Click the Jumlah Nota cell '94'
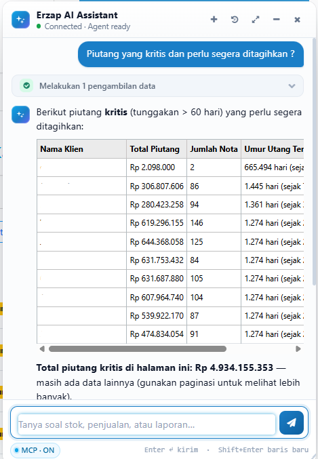The width and height of the screenshot is (318, 459). point(214,204)
